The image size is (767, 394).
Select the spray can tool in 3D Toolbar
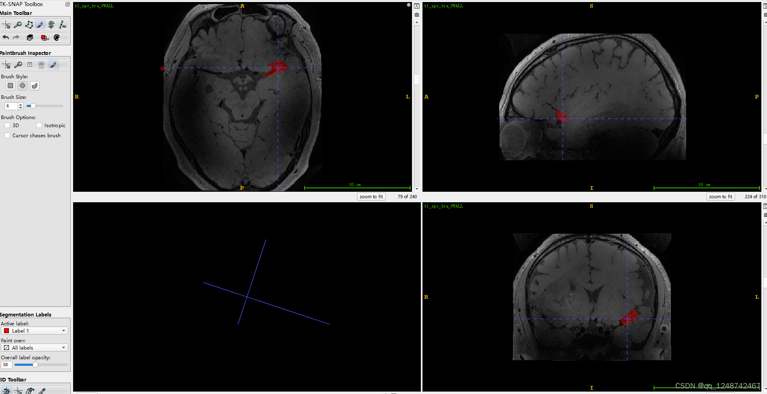(x=29, y=391)
